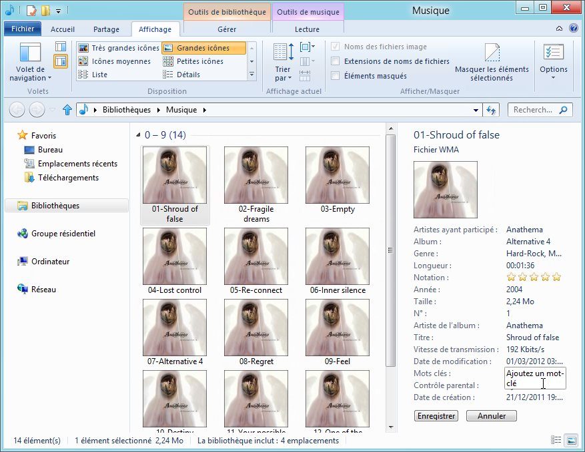This screenshot has width=585, height=452.
Task: Click the Enregistrer button
Action: point(436,416)
